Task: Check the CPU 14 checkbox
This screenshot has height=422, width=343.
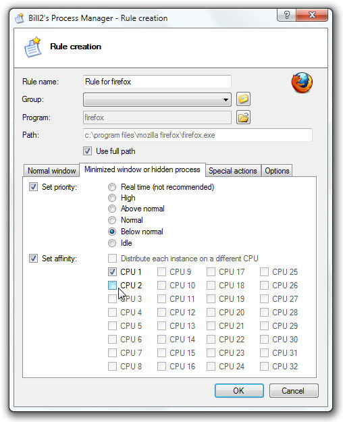Action: click(x=161, y=340)
